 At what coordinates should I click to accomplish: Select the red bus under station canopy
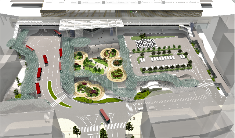(58, 33)
